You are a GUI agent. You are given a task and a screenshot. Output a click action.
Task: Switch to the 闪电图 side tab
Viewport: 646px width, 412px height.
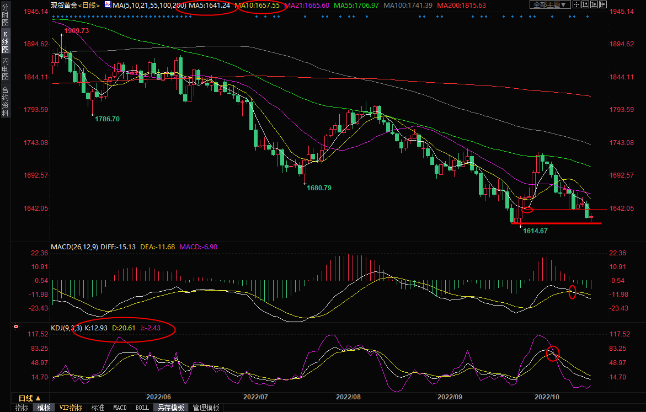[5, 69]
